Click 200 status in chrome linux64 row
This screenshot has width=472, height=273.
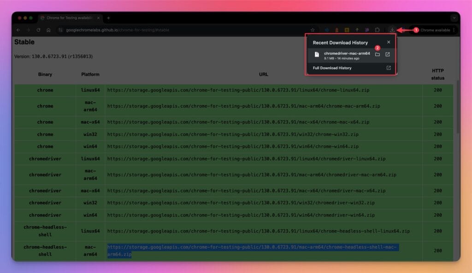(438, 90)
